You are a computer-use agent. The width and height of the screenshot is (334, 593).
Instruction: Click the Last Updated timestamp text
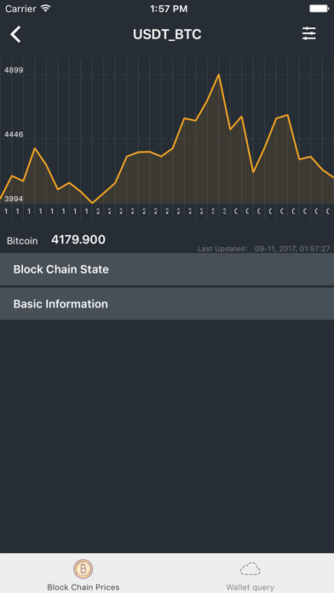click(x=263, y=249)
